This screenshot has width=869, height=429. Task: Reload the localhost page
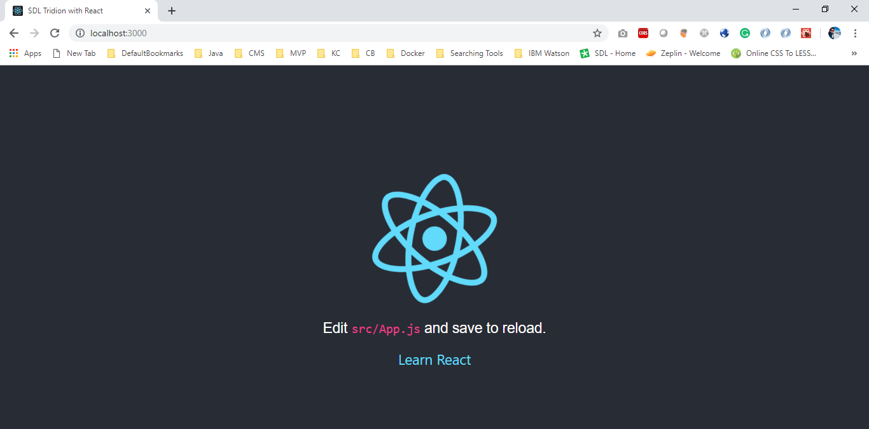coord(55,33)
